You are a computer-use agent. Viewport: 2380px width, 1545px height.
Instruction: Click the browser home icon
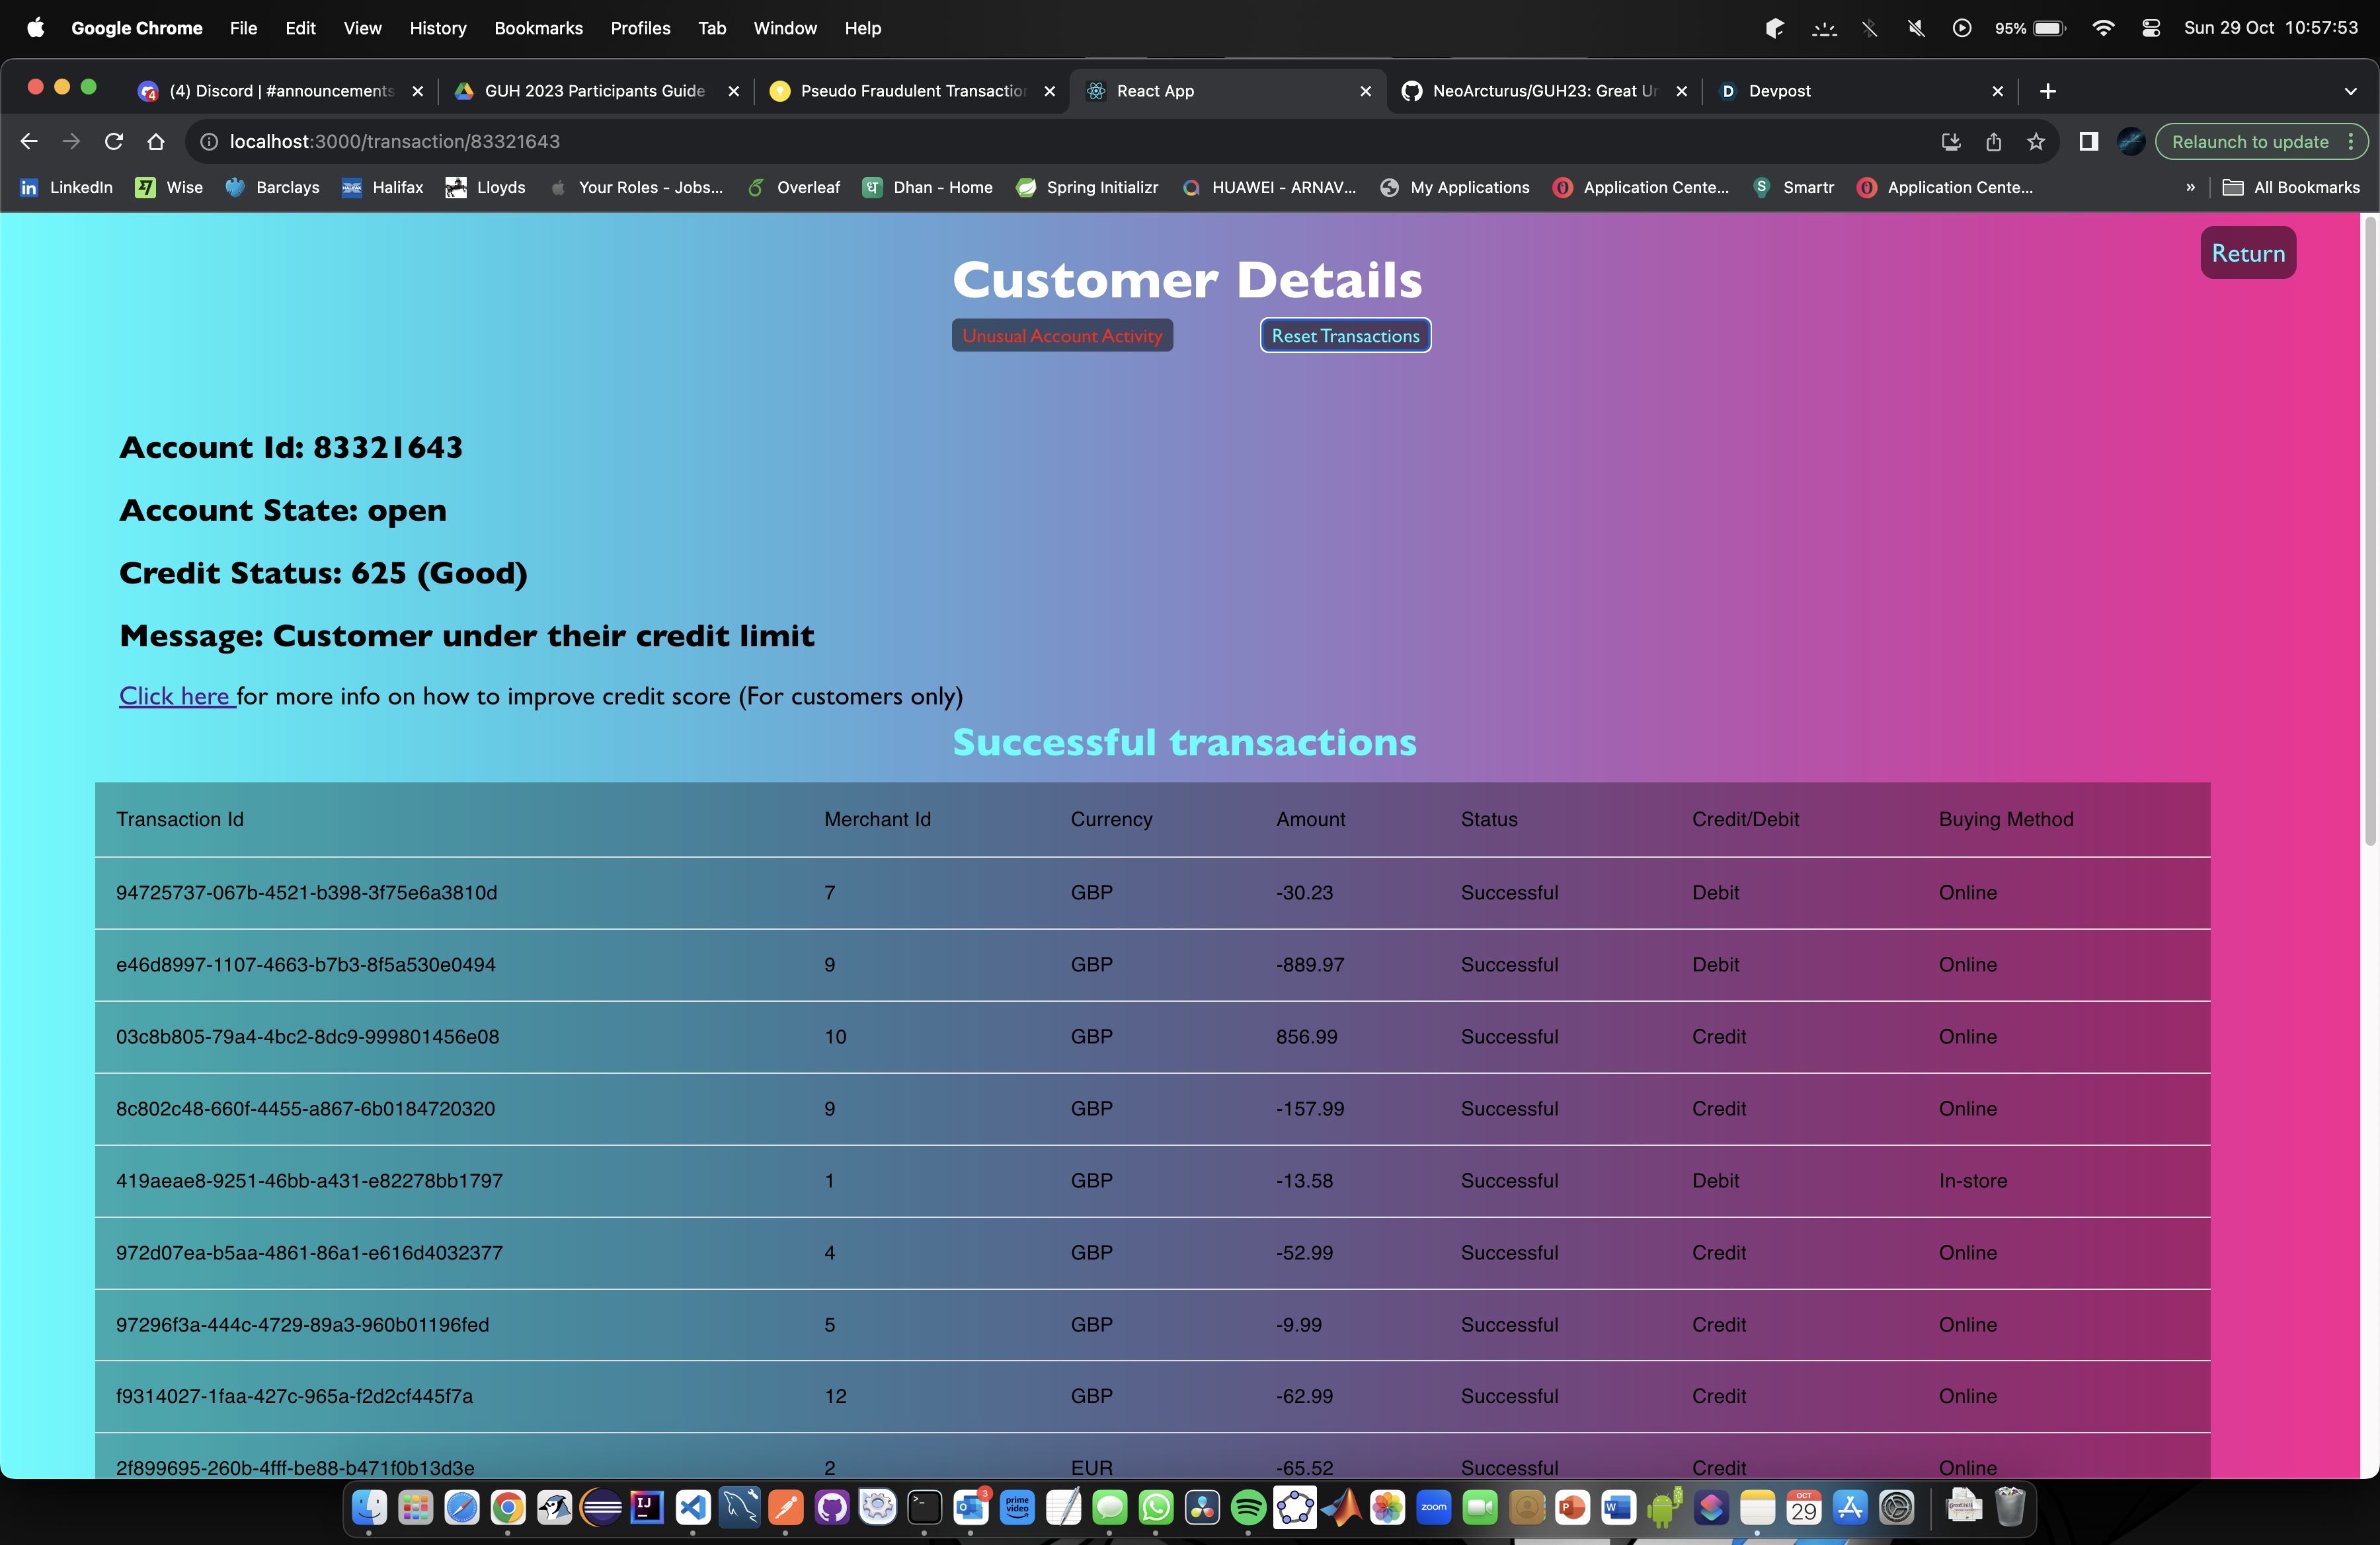156,142
